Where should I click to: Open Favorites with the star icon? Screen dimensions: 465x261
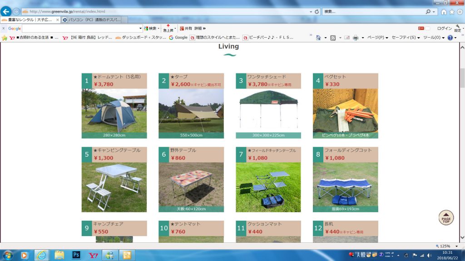tap(452, 12)
